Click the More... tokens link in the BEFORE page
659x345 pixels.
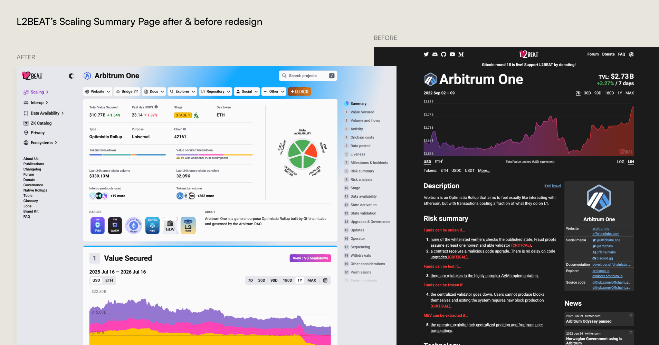coord(484,170)
